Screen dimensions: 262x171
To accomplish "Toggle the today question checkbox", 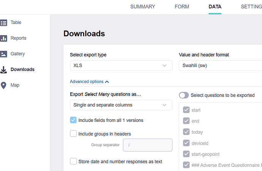I will pos(186,132).
